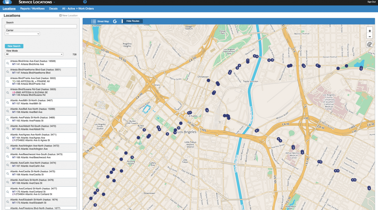
Task: Click magnifier icon for Artesia Blvd/Susana Rd-East
Action: click(8, 93)
